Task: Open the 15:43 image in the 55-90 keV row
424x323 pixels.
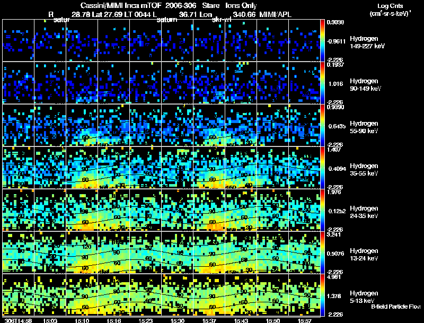Action: [x=241, y=125]
